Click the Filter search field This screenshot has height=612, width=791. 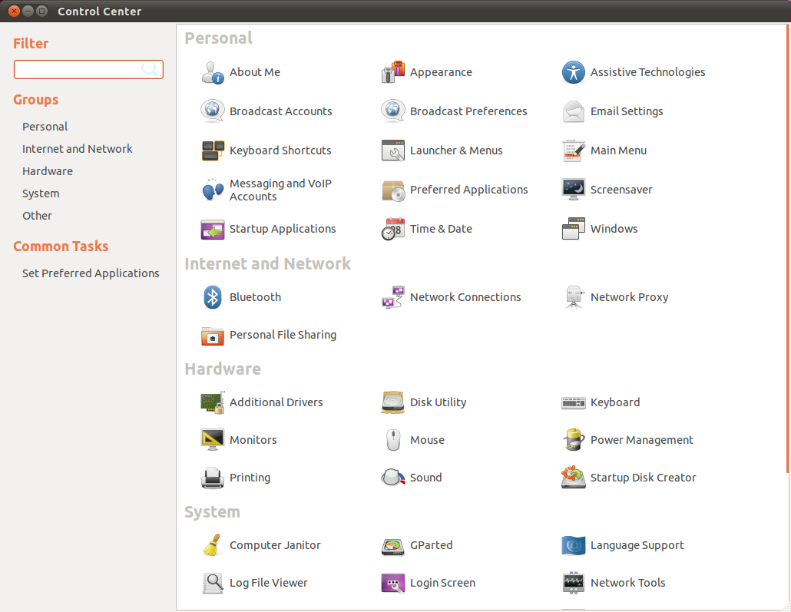[x=78, y=70]
